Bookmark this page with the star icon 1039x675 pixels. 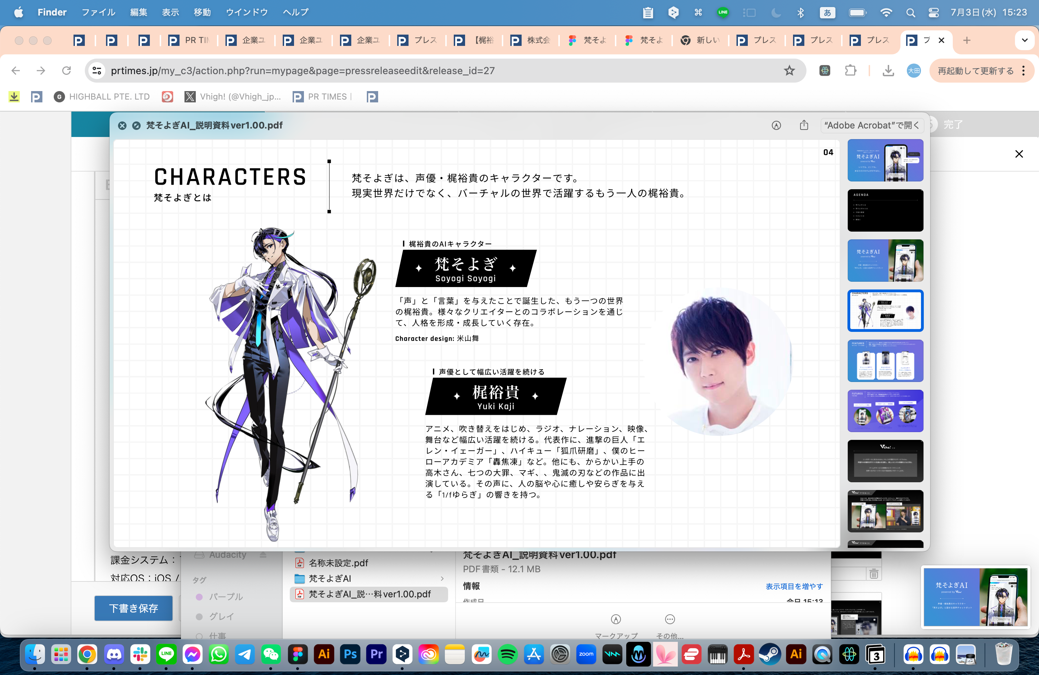click(789, 71)
